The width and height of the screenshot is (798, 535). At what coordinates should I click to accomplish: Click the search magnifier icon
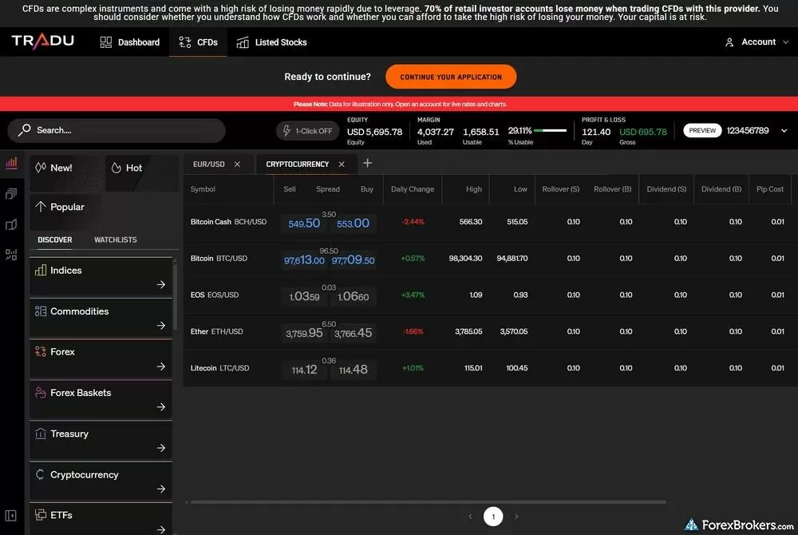24,130
